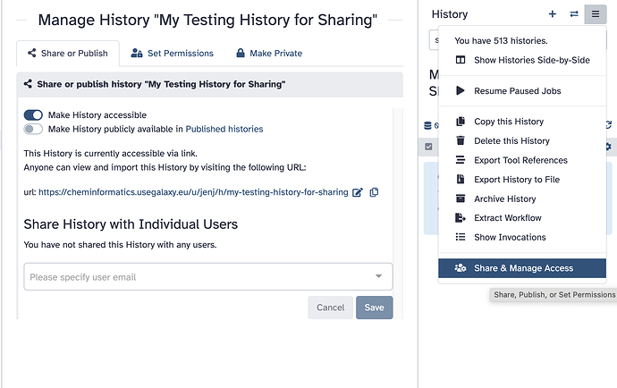617x388 pixels.
Task: Expand the user email dropdown arrow
Action: pyautogui.click(x=378, y=276)
